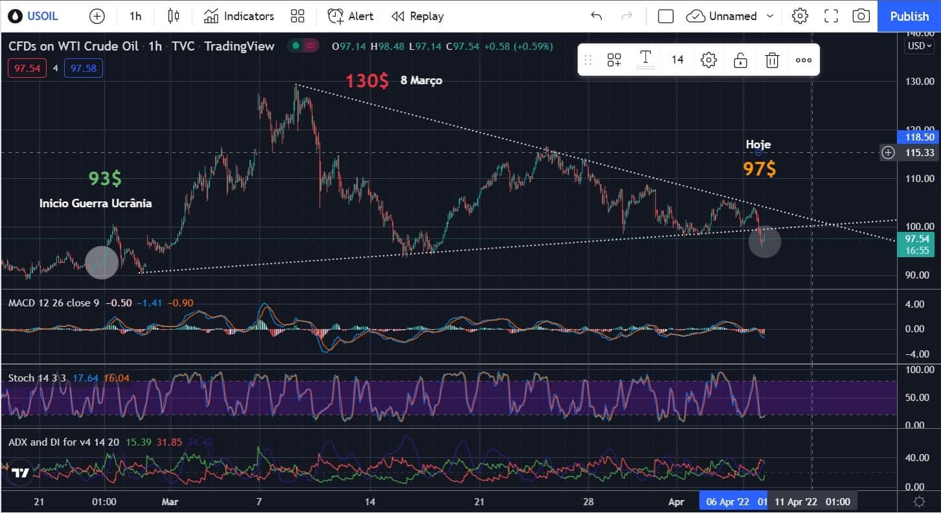This screenshot has width=941, height=513.
Task: Toggle the layout setup rectangle button
Action: [x=666, y=16]
